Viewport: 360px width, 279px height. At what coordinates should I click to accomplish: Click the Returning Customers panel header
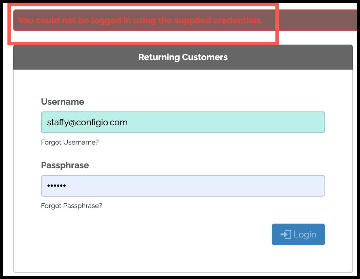click(x=183, y=57)
